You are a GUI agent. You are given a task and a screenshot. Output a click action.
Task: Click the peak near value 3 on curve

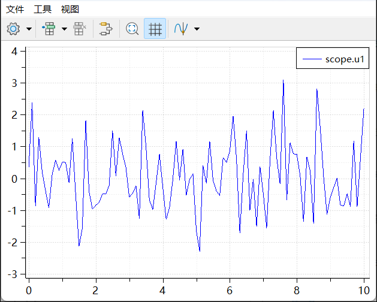pos(283,80)
